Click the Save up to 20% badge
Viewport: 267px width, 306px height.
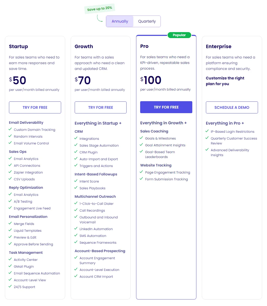tap(100, 8)
